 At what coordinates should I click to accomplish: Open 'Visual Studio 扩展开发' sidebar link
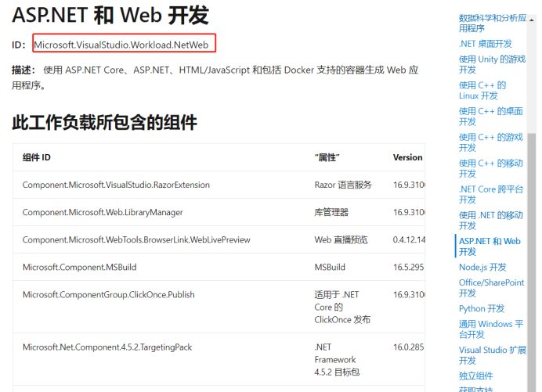click(492, 355)
